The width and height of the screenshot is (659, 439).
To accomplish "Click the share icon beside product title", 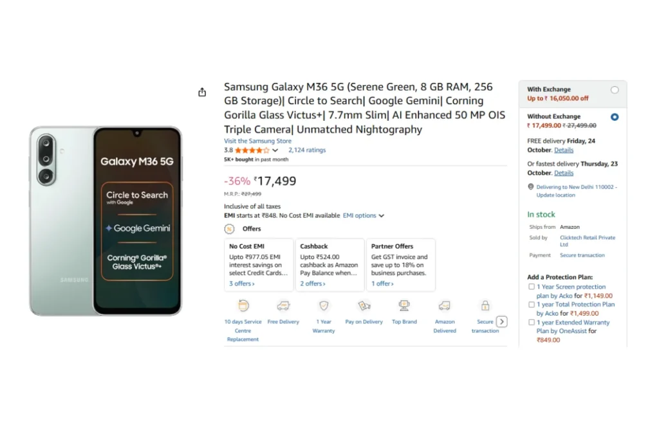I will 202,92.
